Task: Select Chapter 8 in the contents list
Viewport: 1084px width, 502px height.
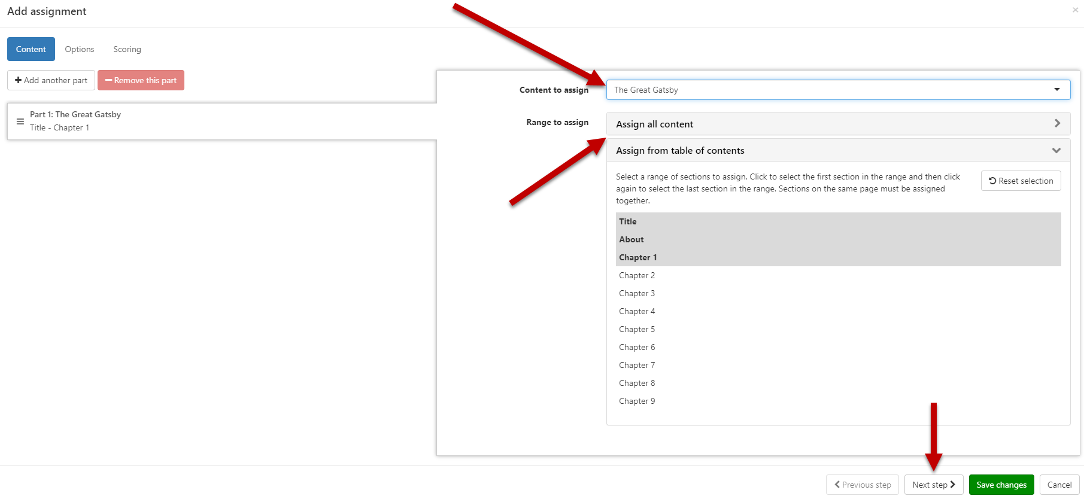Action: point(838,383)
